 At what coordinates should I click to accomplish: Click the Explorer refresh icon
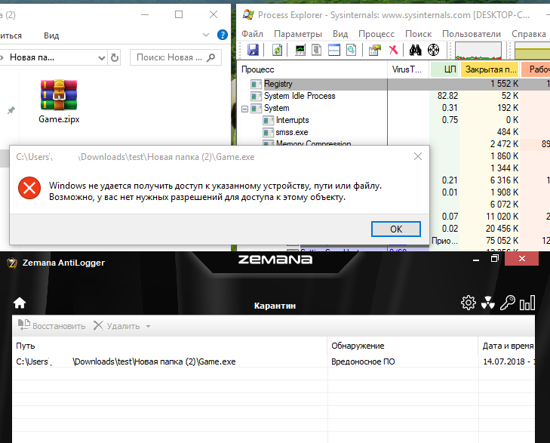(115, 57)
